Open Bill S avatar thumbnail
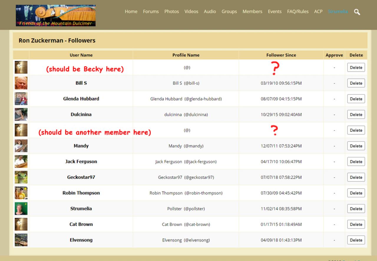This screenshot has width=377, height=261. tap(21, 83)
